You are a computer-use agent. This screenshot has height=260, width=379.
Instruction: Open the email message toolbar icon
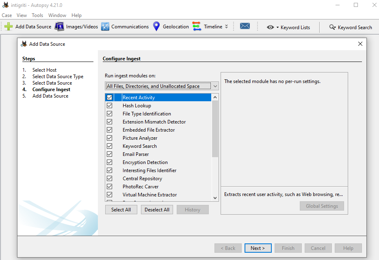[245, 26]
